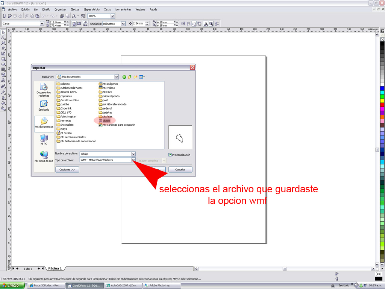385x289 pixels.
Task: Increase the nudge offset 2.54 mm value
Action: (147, 23)
